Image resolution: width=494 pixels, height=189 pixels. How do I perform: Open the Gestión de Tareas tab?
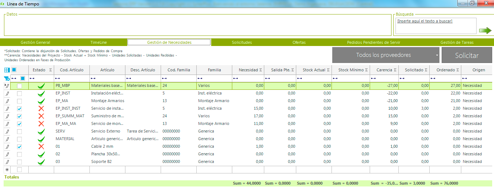point(457,42)
